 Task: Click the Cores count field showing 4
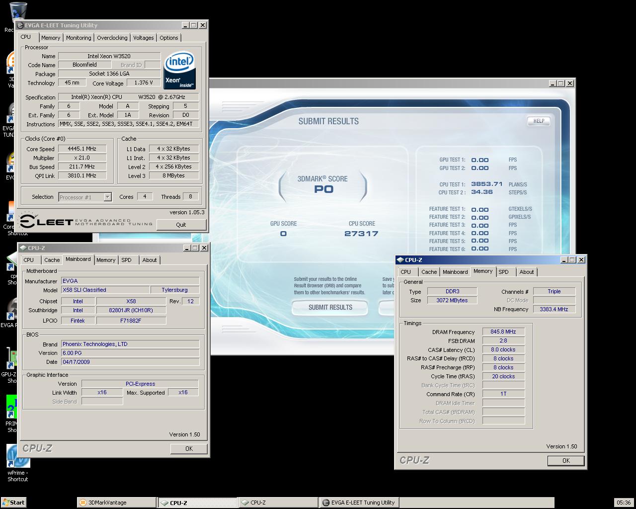pyautogui.click(x=145, y=196)
